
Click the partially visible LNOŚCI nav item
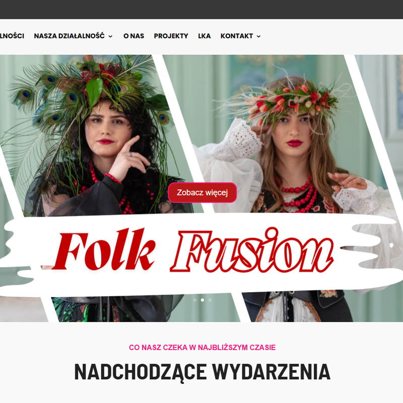[x=12, y=36]
